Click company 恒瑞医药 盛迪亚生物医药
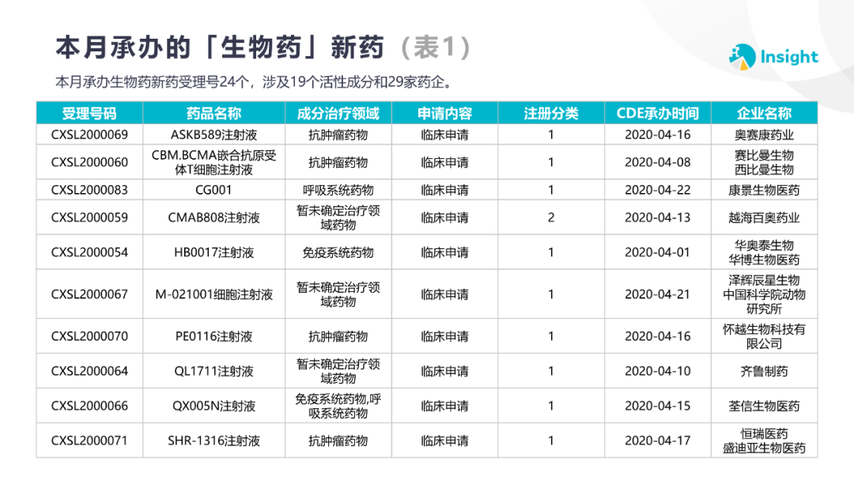The image size is (854, 481). 764,441
